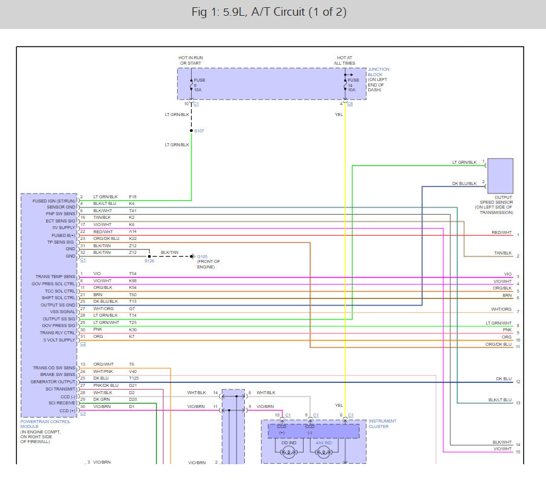Click the C1 link under junction block fuse 9

coord(196,104)
